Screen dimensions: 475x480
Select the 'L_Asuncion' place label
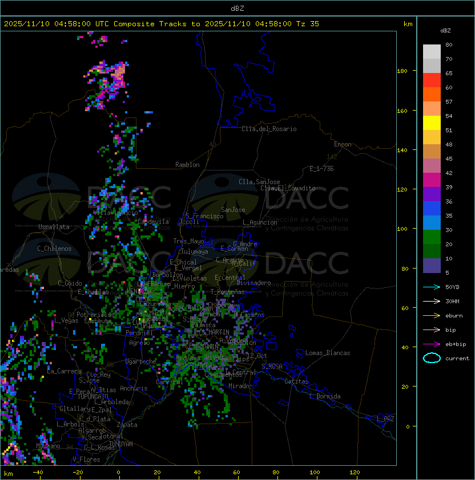(260, 222)
